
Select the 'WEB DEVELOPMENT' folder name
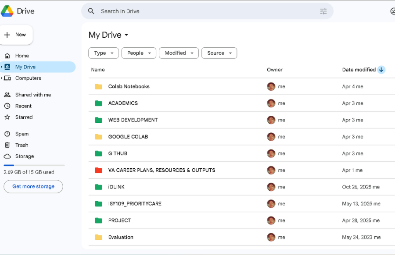133,120
